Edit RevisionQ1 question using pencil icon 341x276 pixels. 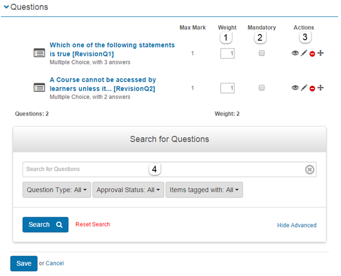point(304,54)
